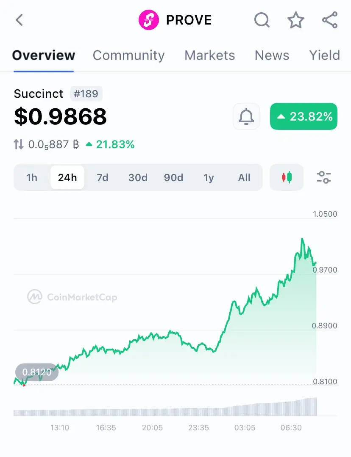Select the 1h time range
The image size is (351, 457).
(32, 177)
